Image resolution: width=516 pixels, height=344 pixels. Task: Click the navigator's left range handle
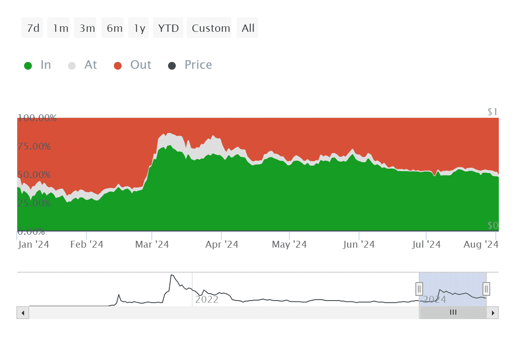(419, 289)
